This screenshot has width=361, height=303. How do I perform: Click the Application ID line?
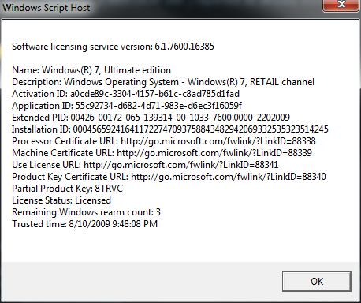(127, 106)
